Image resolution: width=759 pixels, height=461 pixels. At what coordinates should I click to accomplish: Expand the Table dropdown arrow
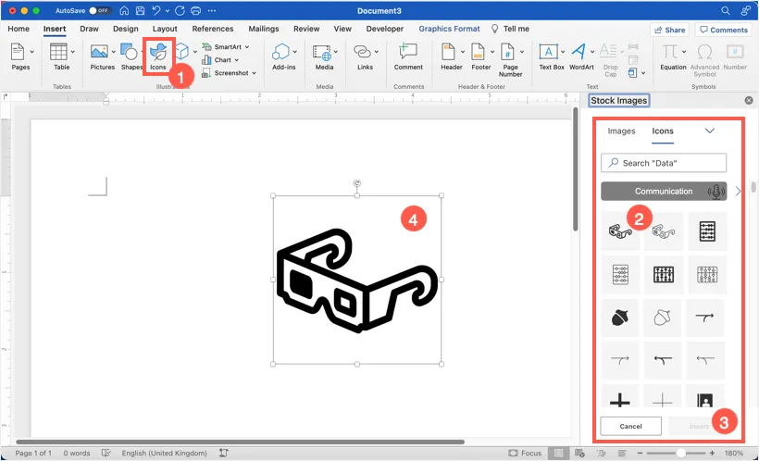point(72,51)
